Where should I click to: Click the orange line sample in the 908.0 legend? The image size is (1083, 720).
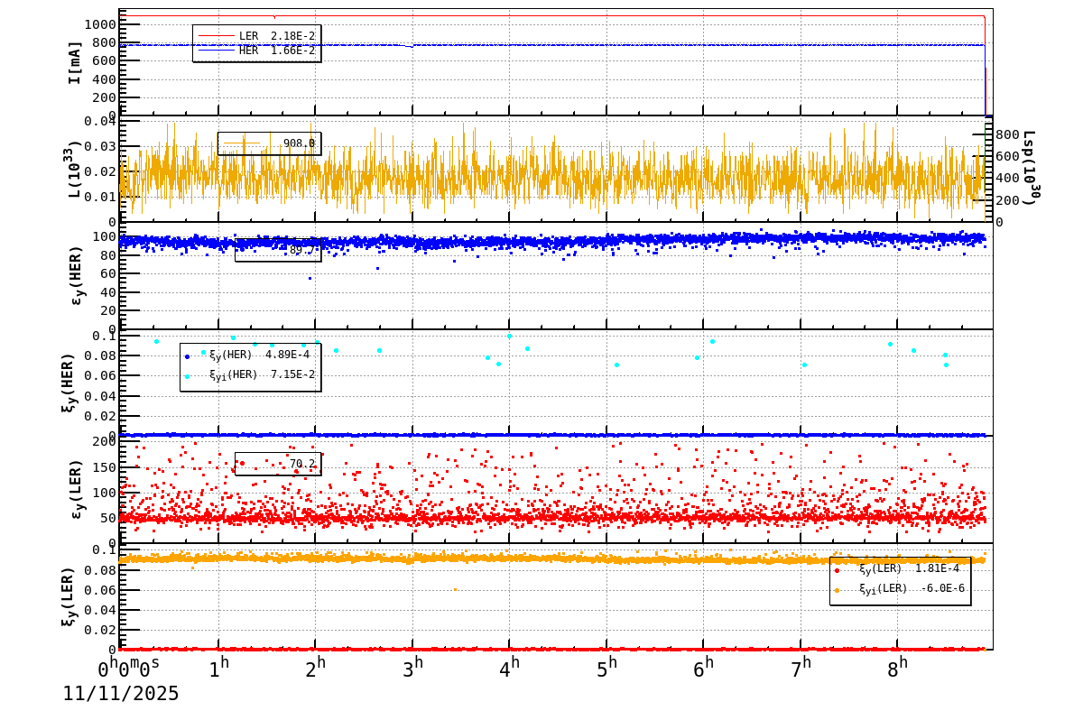[241, 143]
